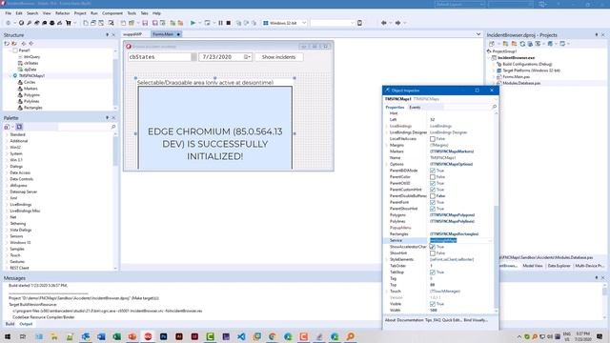Toggle the ParentBiDiMode checkbox

[x=432, y=171]
